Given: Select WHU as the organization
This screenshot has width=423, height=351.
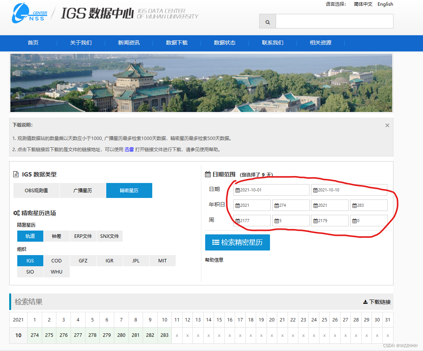Looking at the screenshot, I should click(x=56, y=272).
